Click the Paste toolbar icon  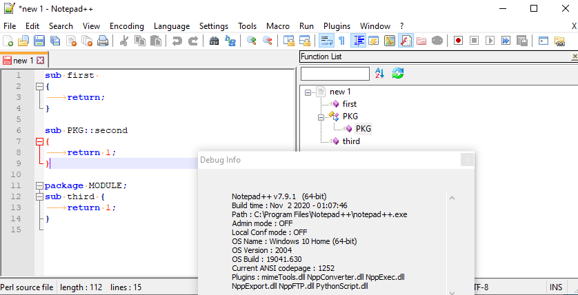pyautogui.click(x=156, y=41)
